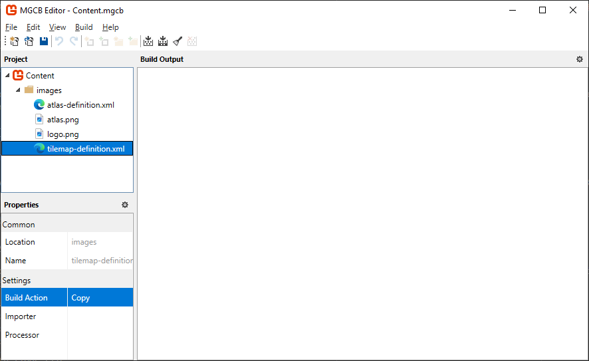The image size is (589, 361).
Task: Click the Add Existing Folder toolbar icon
Action: pyautogui.click(x=133, y=41)
